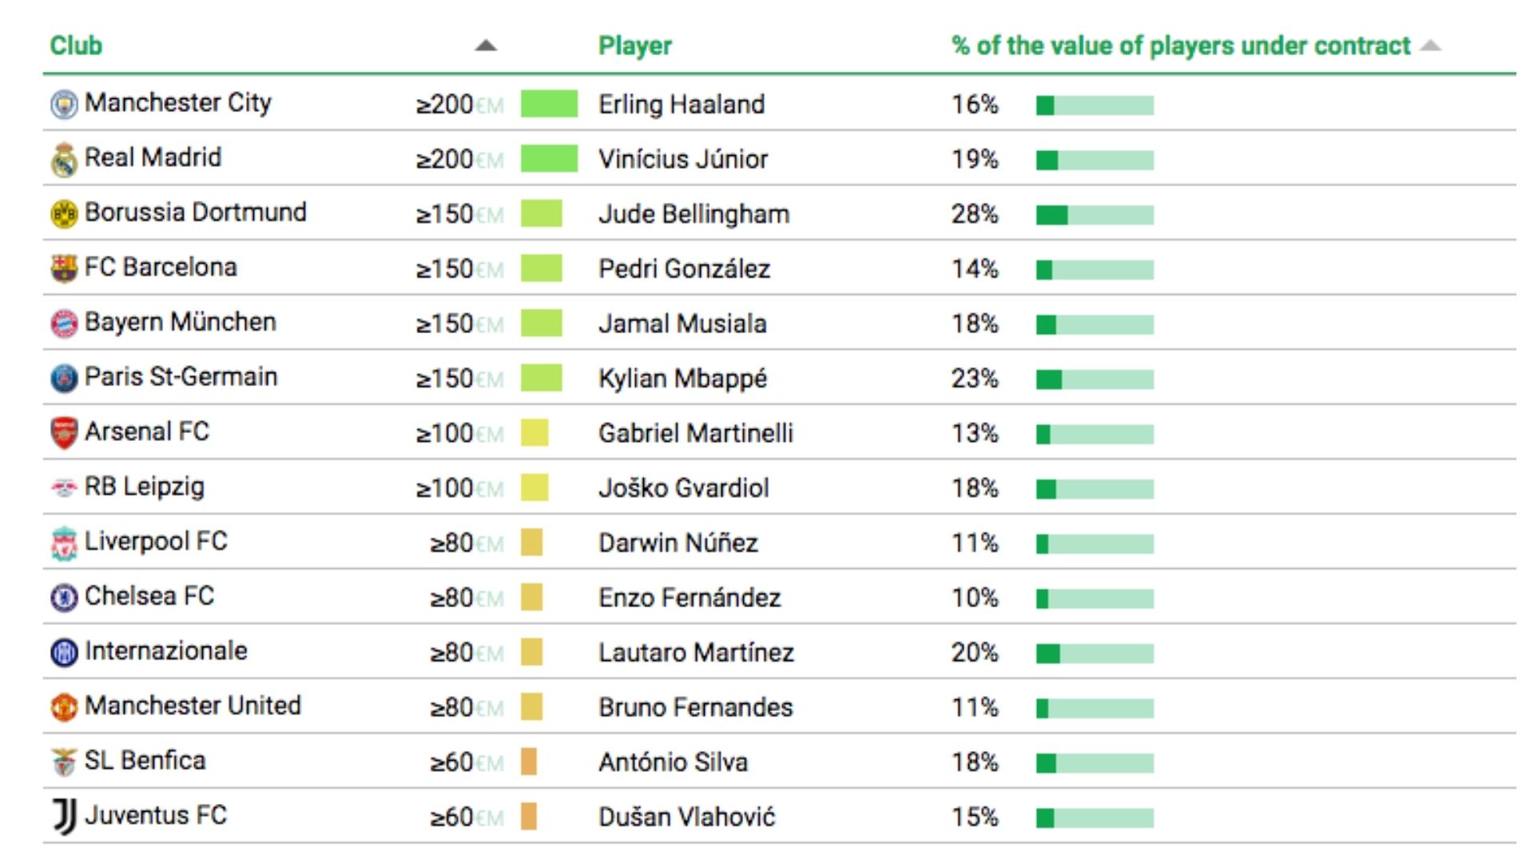Click the Bayern München crest icon

pyautogui.click(x=64, y=323)
